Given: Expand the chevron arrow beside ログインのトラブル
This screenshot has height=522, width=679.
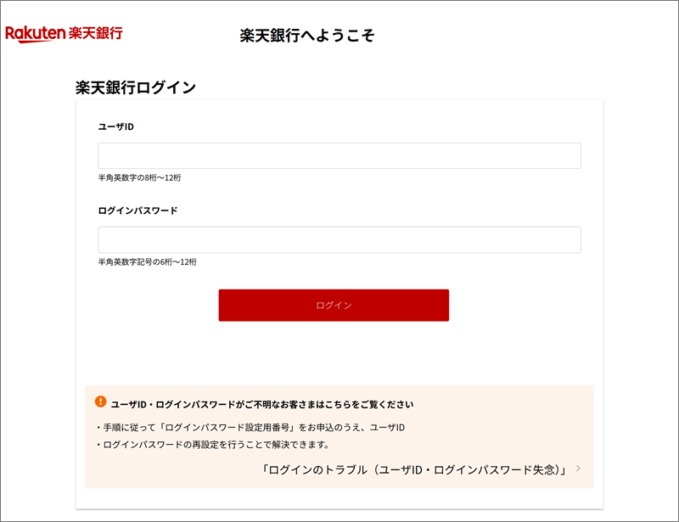Looking at the screenshot, I should 578,469.
